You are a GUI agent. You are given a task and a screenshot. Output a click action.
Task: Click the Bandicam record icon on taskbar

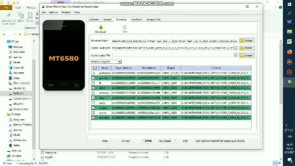point(289,72)
